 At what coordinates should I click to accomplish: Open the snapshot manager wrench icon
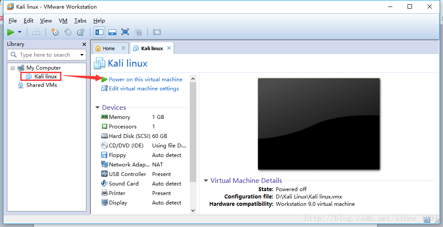(x=81, y=32)
